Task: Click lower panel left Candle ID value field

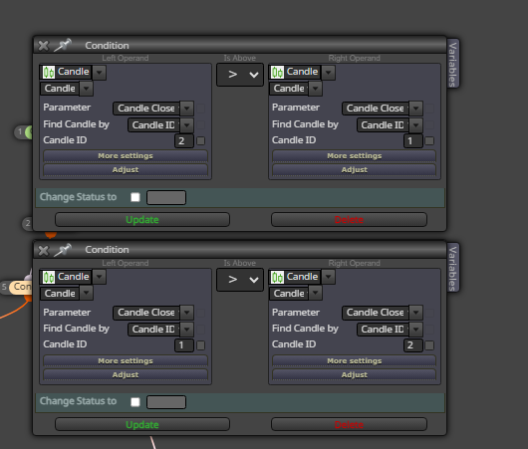Action: pos(184,345)
